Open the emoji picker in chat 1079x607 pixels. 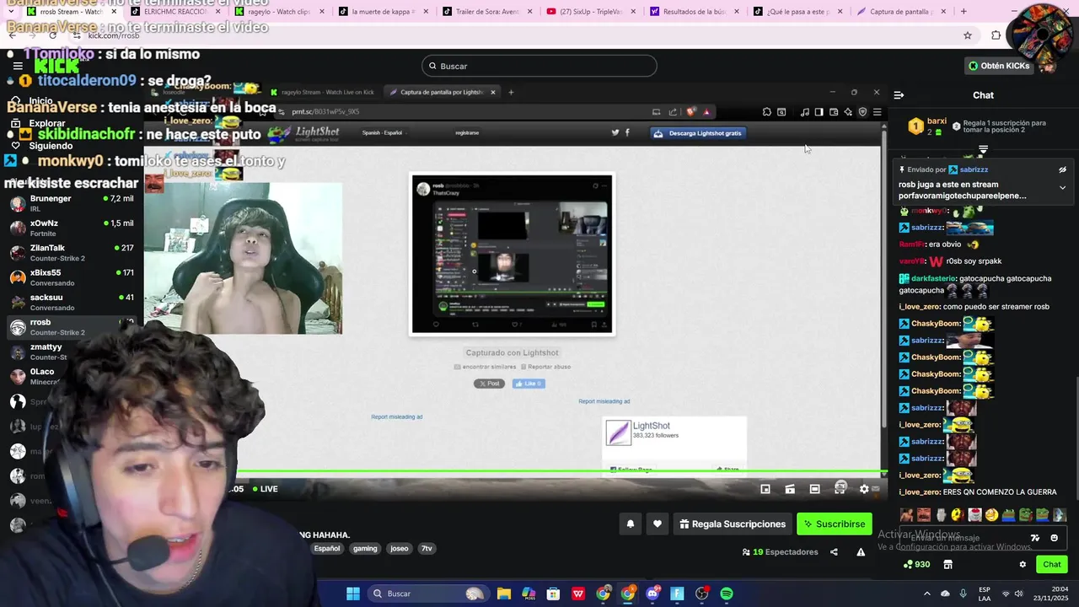[x=1054, y=538]
